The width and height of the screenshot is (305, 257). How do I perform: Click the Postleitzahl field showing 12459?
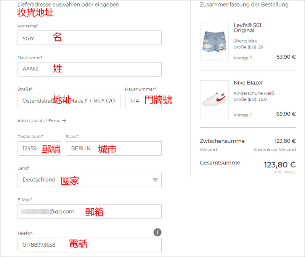coord(39,148)
